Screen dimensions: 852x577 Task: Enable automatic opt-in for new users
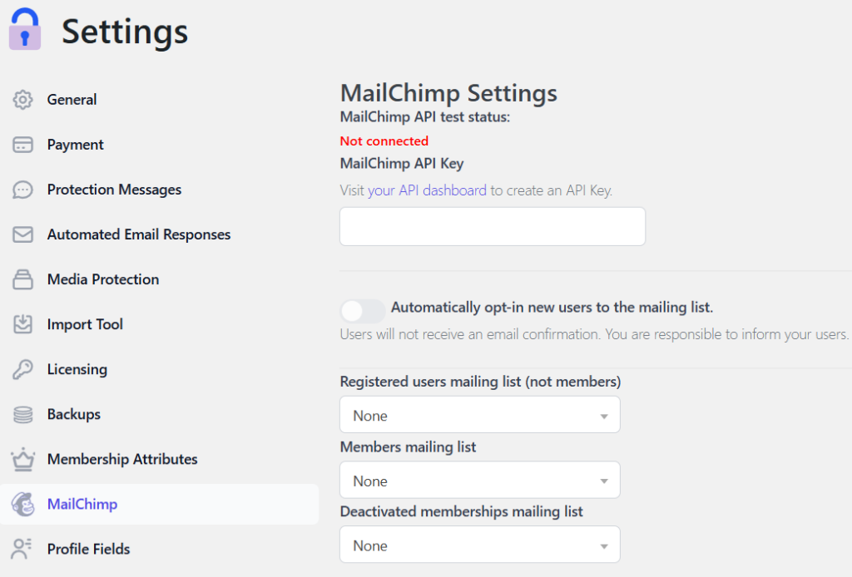coord(363,311)
